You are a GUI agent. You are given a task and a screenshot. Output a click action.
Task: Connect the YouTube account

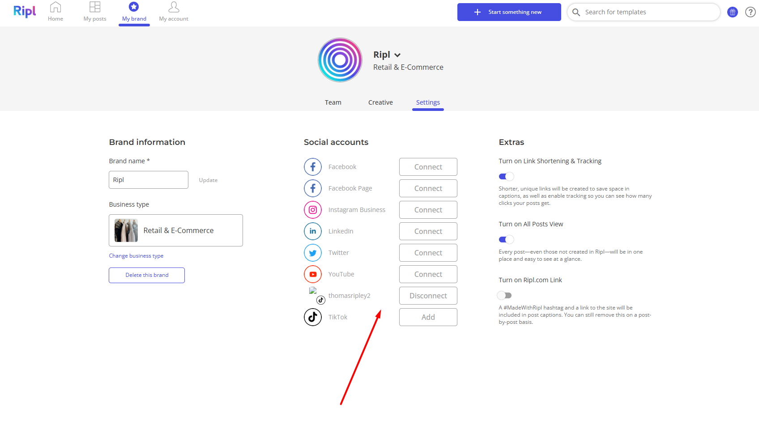(428, 274)
